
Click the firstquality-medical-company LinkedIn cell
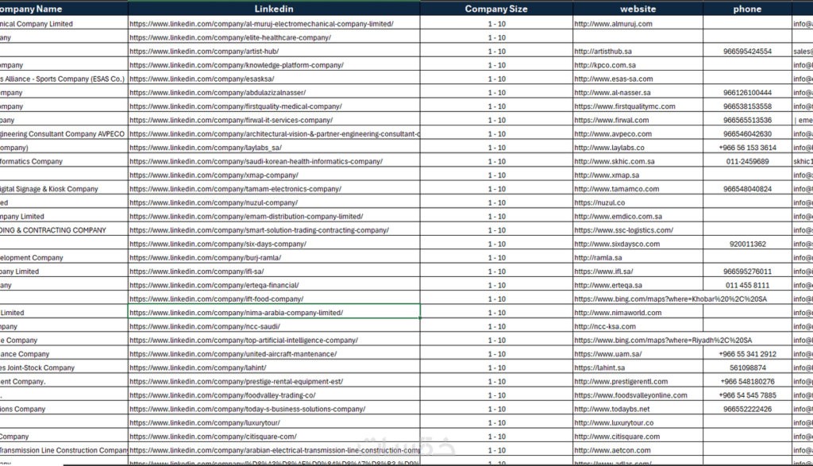click(x=274, y=106)
